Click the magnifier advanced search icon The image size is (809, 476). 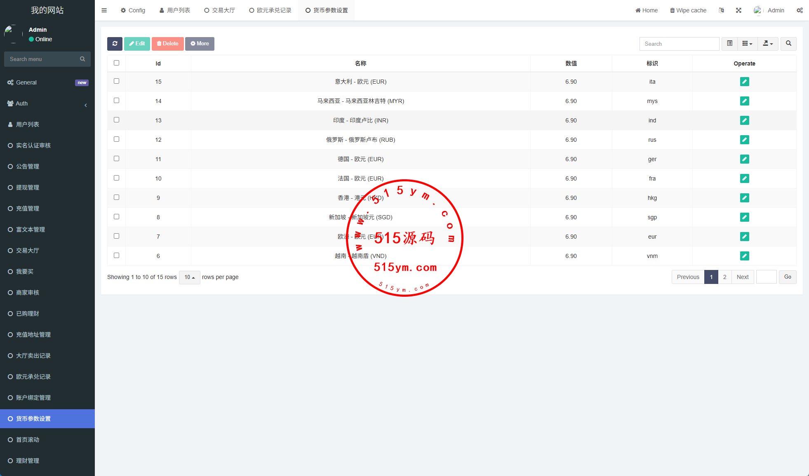click(788, 44)
